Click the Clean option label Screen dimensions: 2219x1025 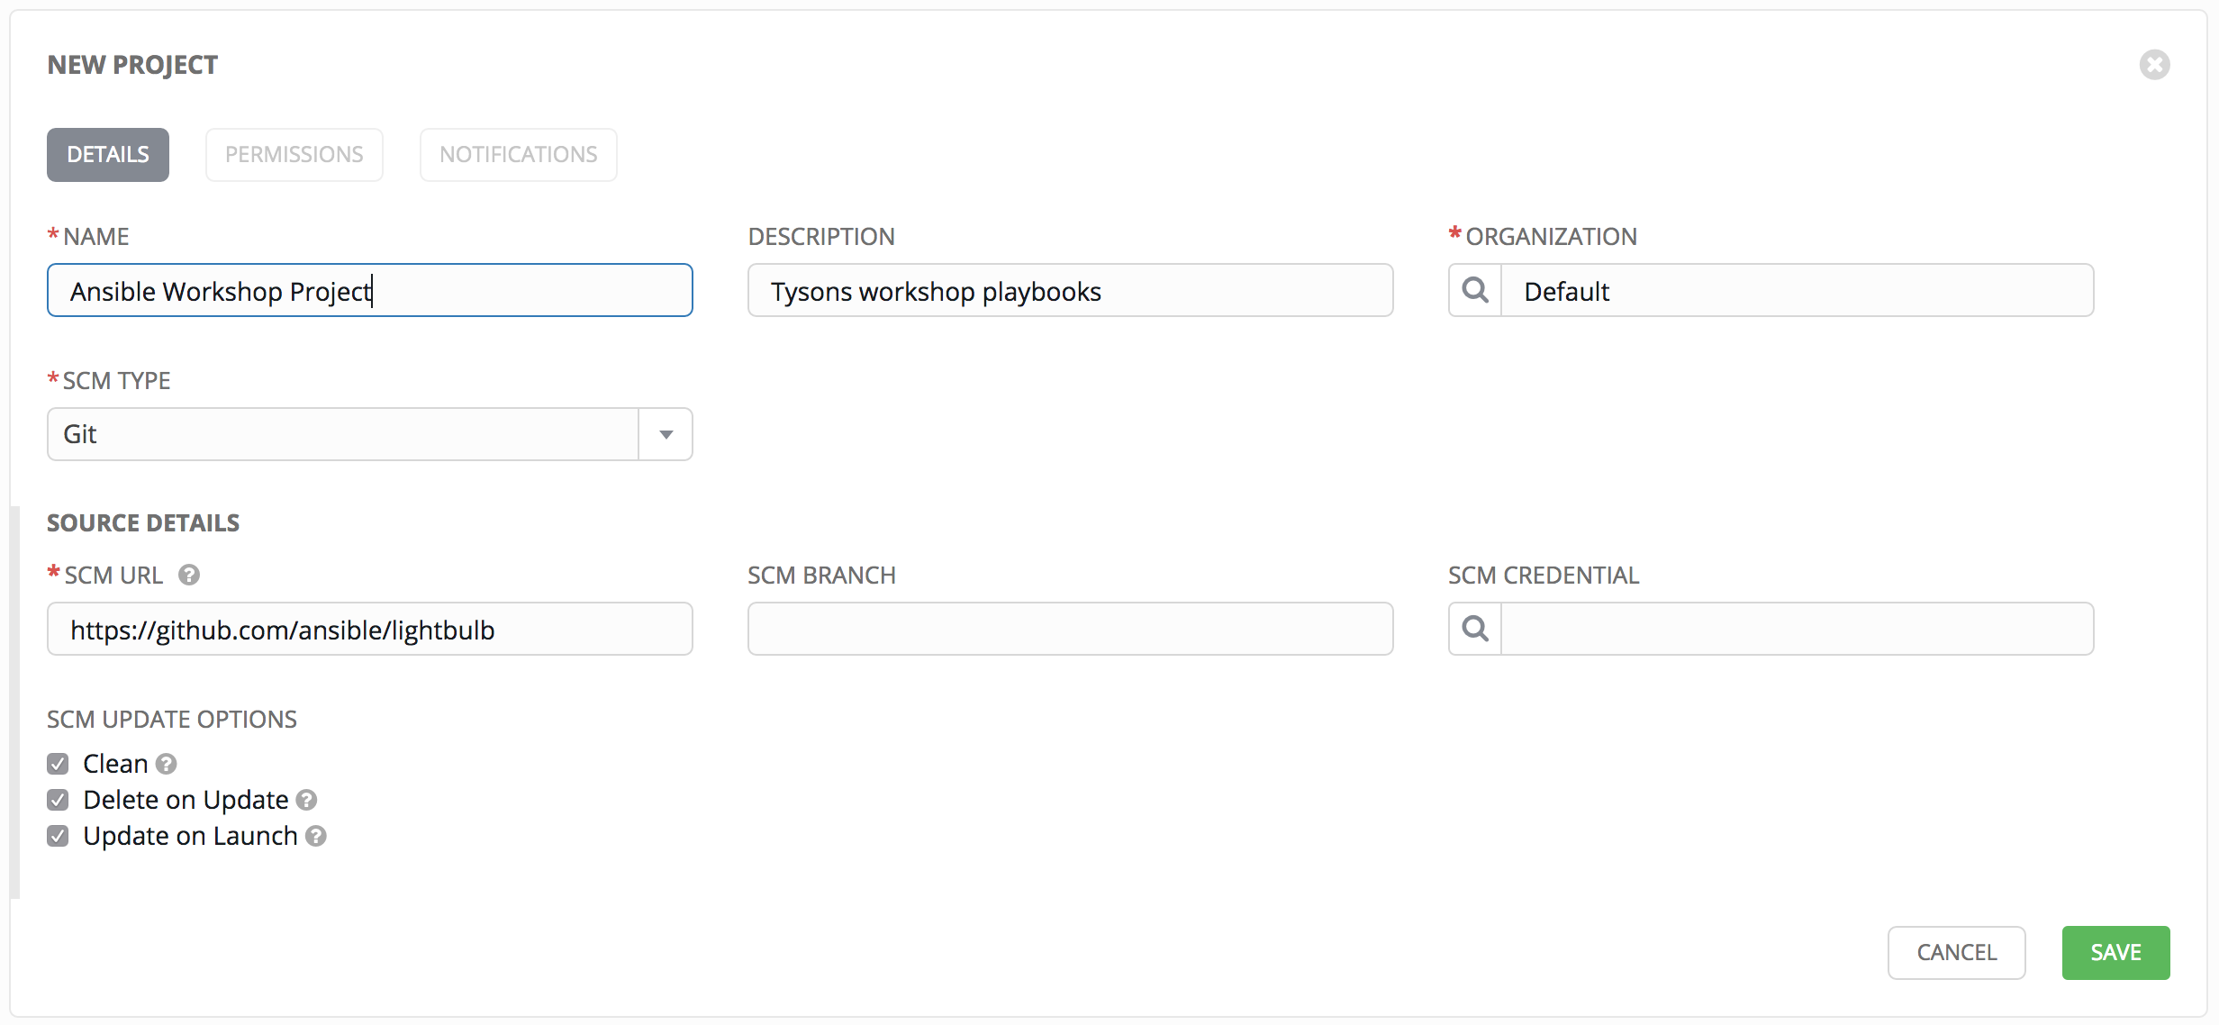[115, 764]
